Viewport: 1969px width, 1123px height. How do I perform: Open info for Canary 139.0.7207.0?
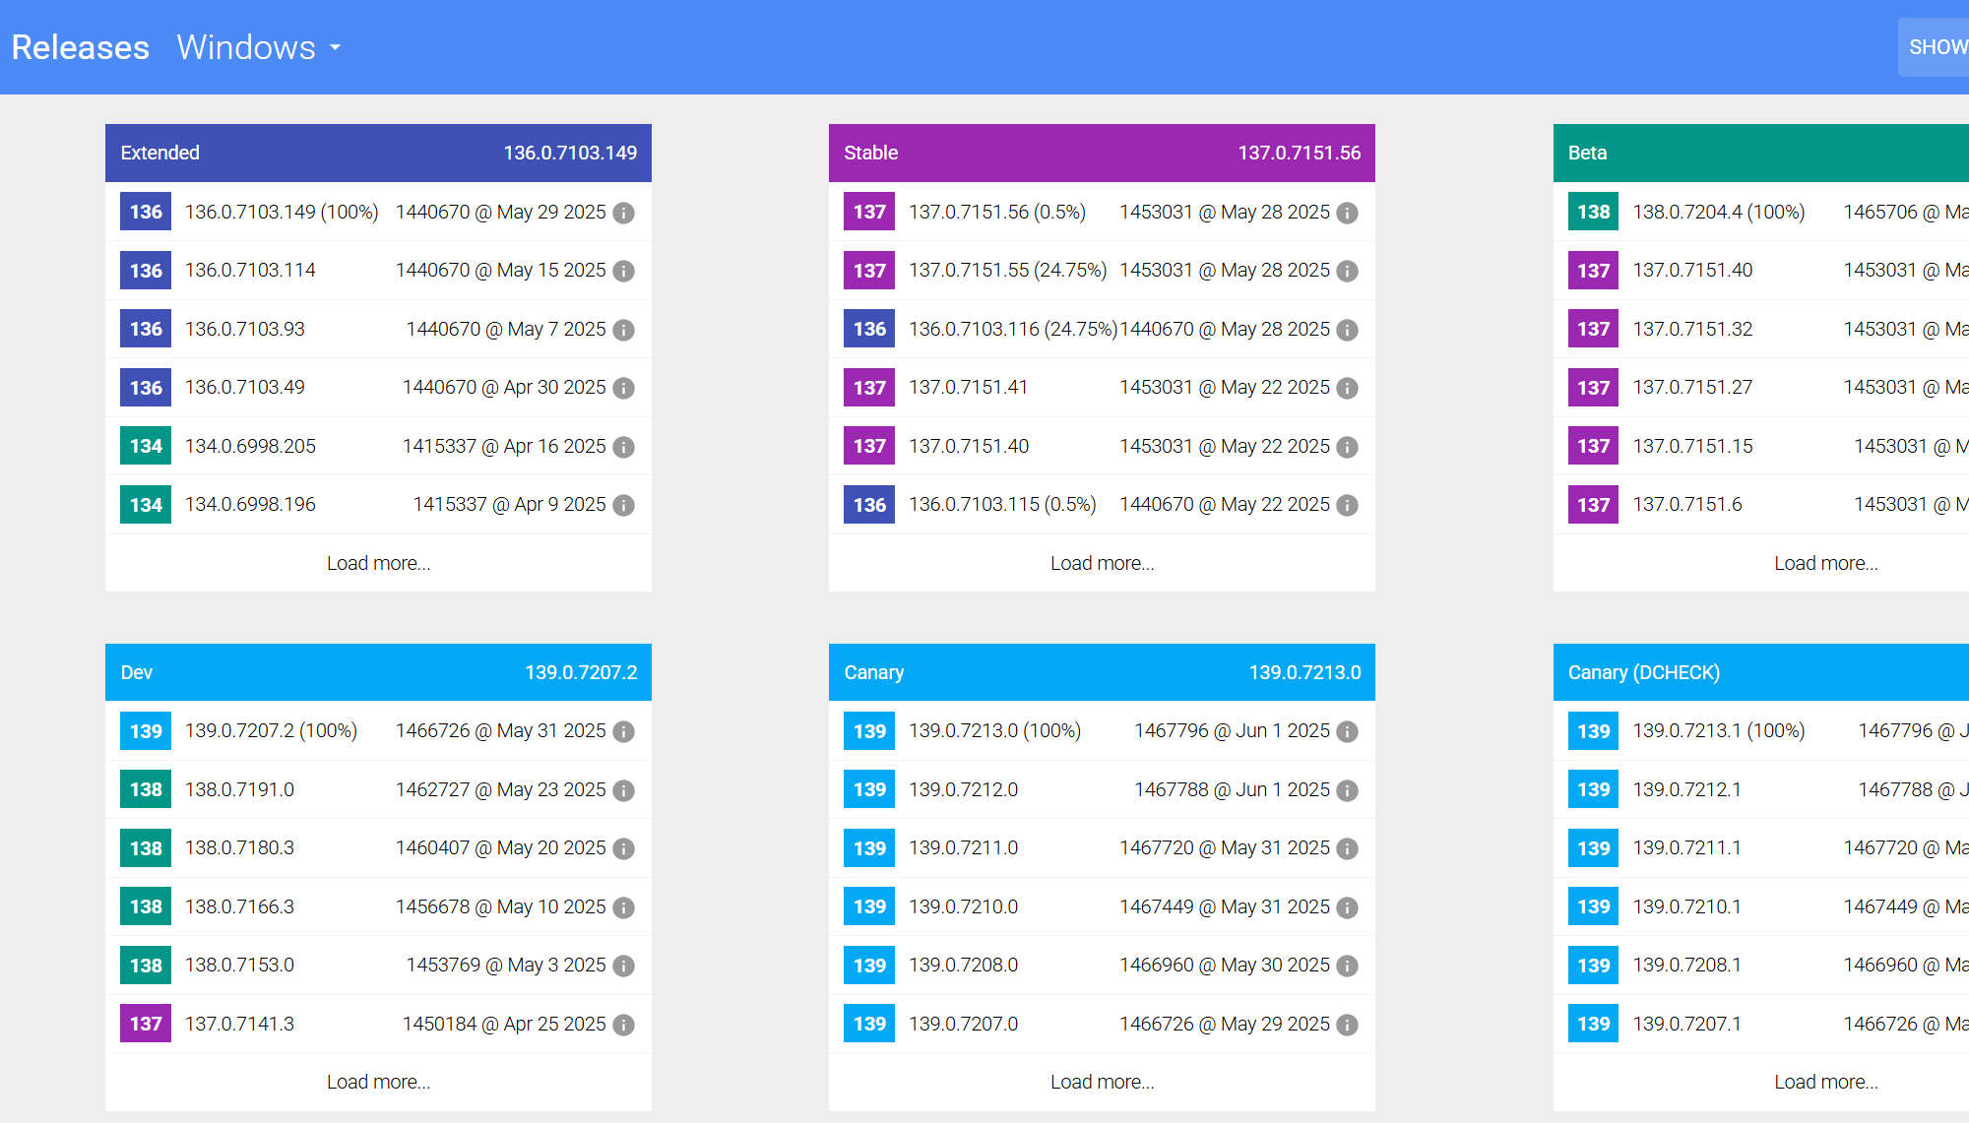(1348, 1025)
